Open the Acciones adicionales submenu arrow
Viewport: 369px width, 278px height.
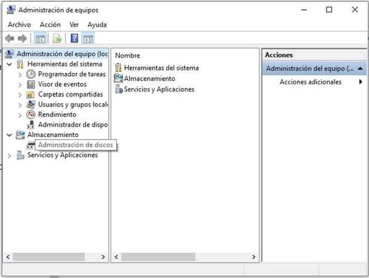click(x=360, y=82)
